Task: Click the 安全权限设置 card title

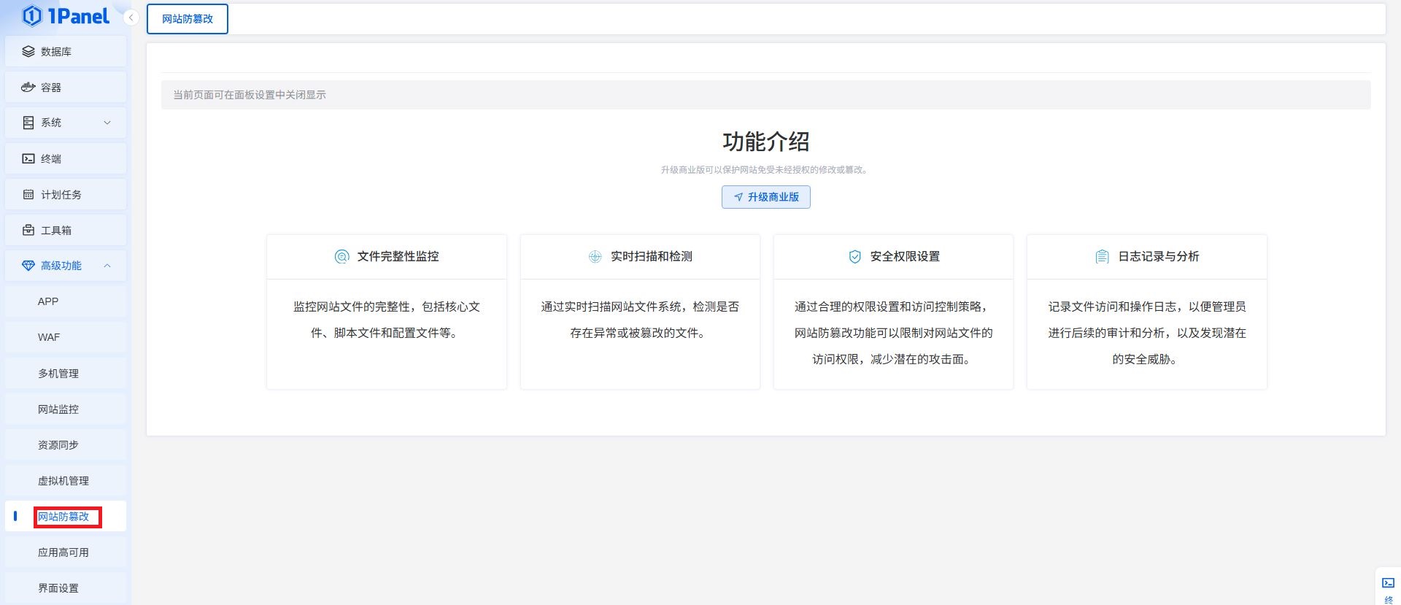Action: click(905, 256)
